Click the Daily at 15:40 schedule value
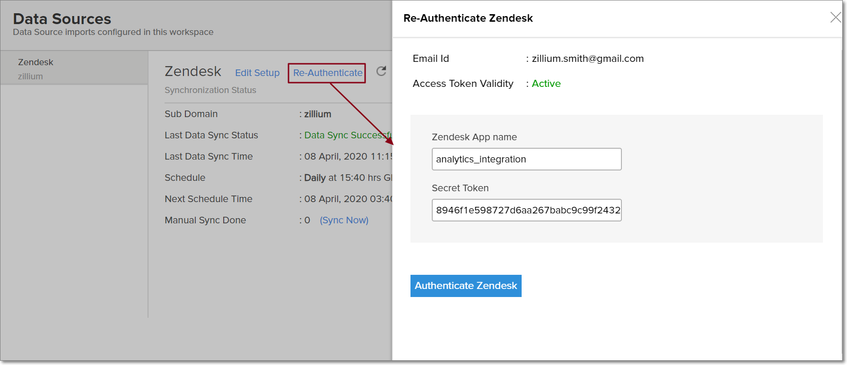The height and width of the screenshot is (365, 847). pyautogui.click(x=347, y=178)
